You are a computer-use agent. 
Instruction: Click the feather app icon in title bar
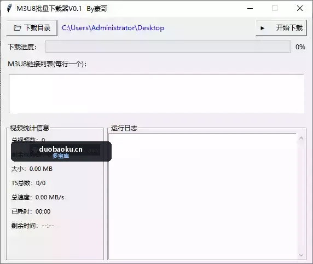tap(9, 8)
